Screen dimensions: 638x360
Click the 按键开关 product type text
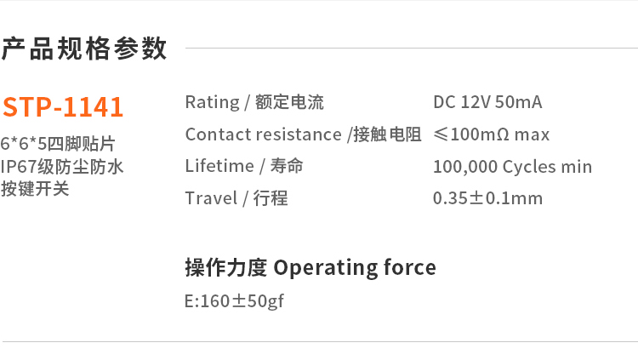point(35,188)
